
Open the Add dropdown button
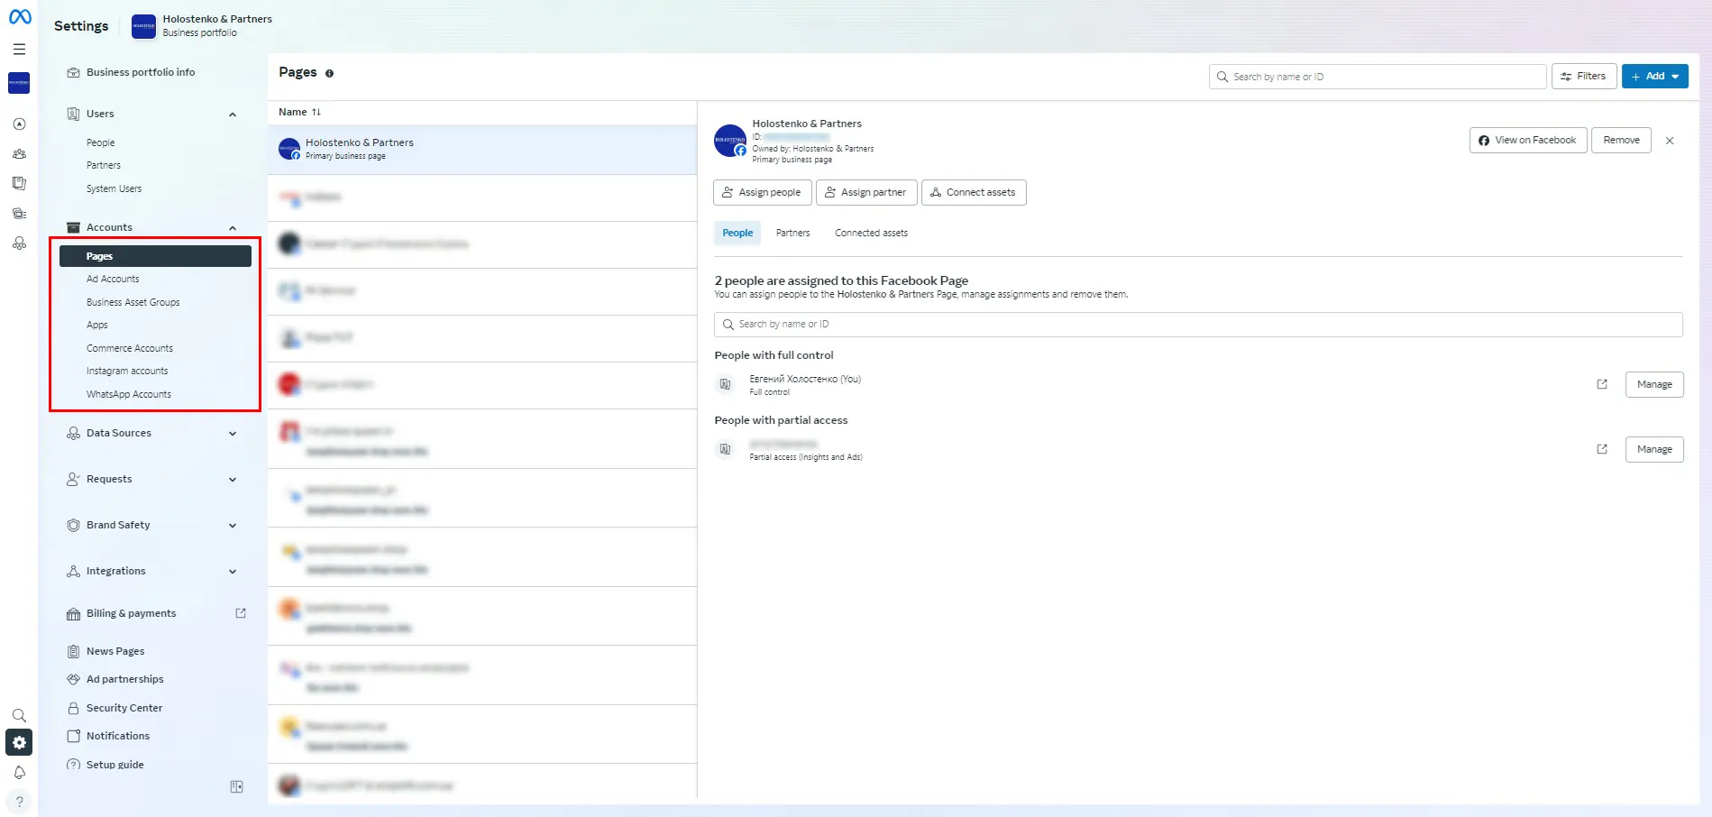pyautogui.click(x=1654, y=77)
